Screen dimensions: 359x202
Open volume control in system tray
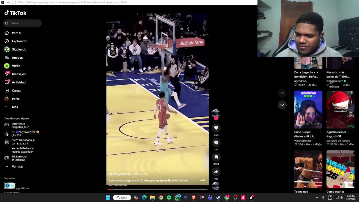tap(341, 198)
